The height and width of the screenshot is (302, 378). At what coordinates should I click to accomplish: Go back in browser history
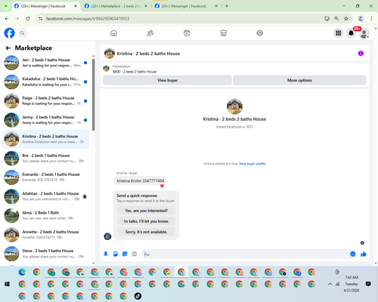(x=7, y=19)
